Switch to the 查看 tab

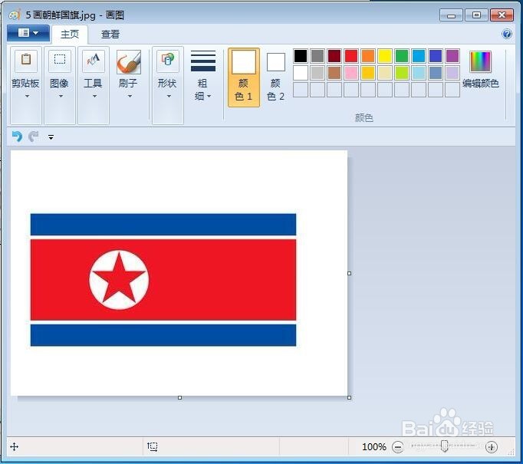pyautogui.click(x=110, y=35)
